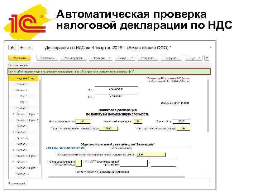
Task: Click the ОКВЭД code field 51.41
Action: [151, 155]
